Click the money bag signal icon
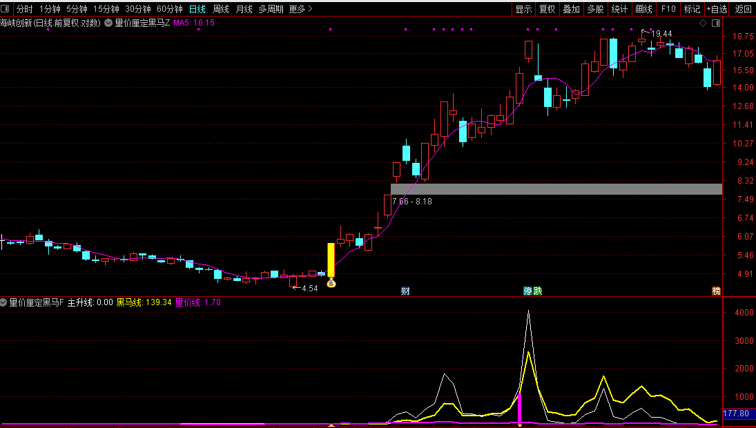Image resolution: width=756 pixels, height=428 pixels. click(x=331, y=283)
